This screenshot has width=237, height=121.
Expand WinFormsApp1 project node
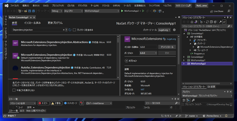(184, 60)
